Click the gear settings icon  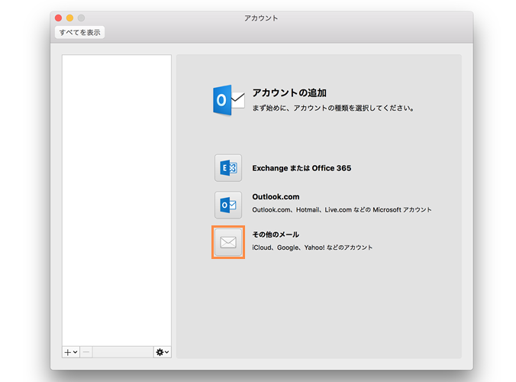pos(160,352)
